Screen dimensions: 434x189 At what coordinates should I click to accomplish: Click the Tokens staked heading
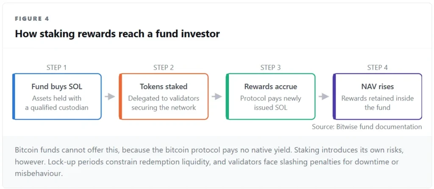(164, 86)
